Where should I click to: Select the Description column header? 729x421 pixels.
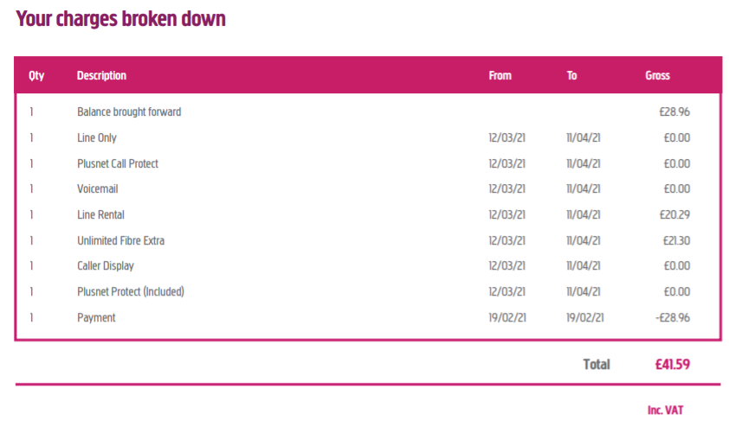tap(101, 75)
